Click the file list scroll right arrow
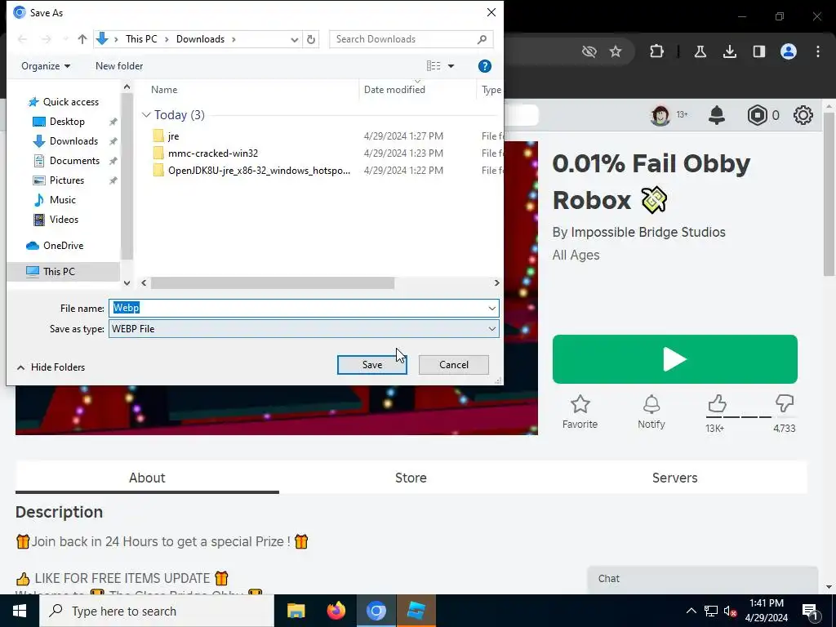The width and height of the screenshot is (836, 627). pyautogui.click(x=496, y=283)
